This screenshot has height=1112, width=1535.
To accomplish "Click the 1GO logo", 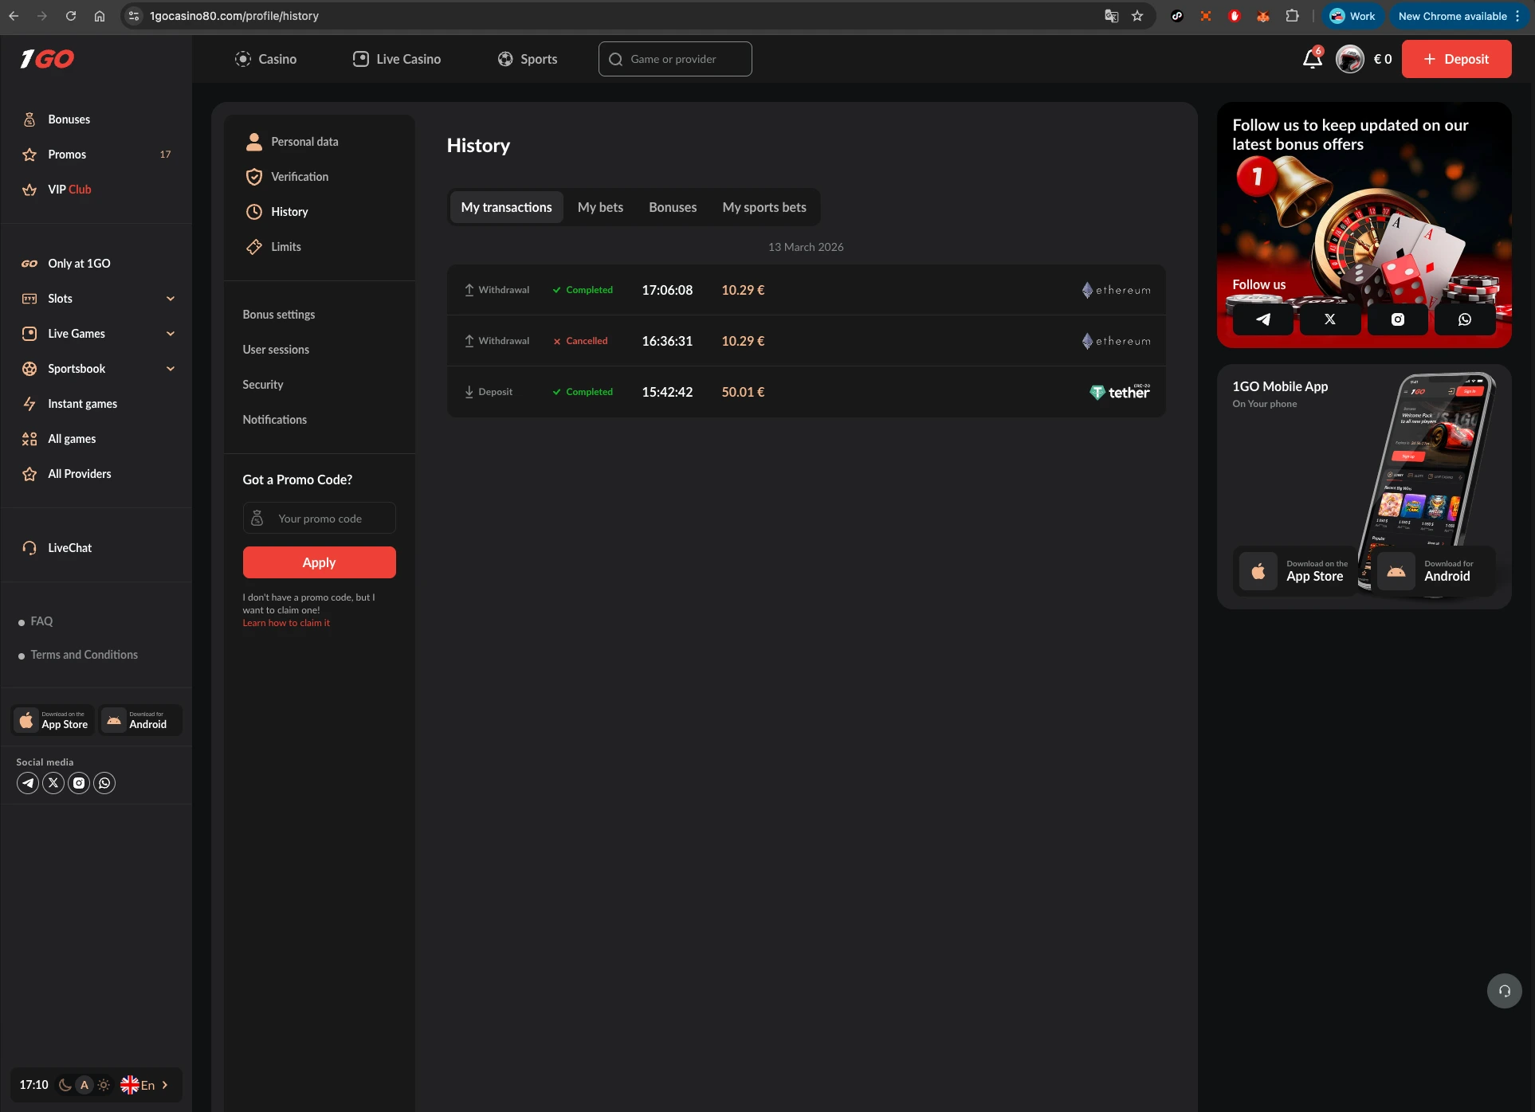I will tap(47, 59).
